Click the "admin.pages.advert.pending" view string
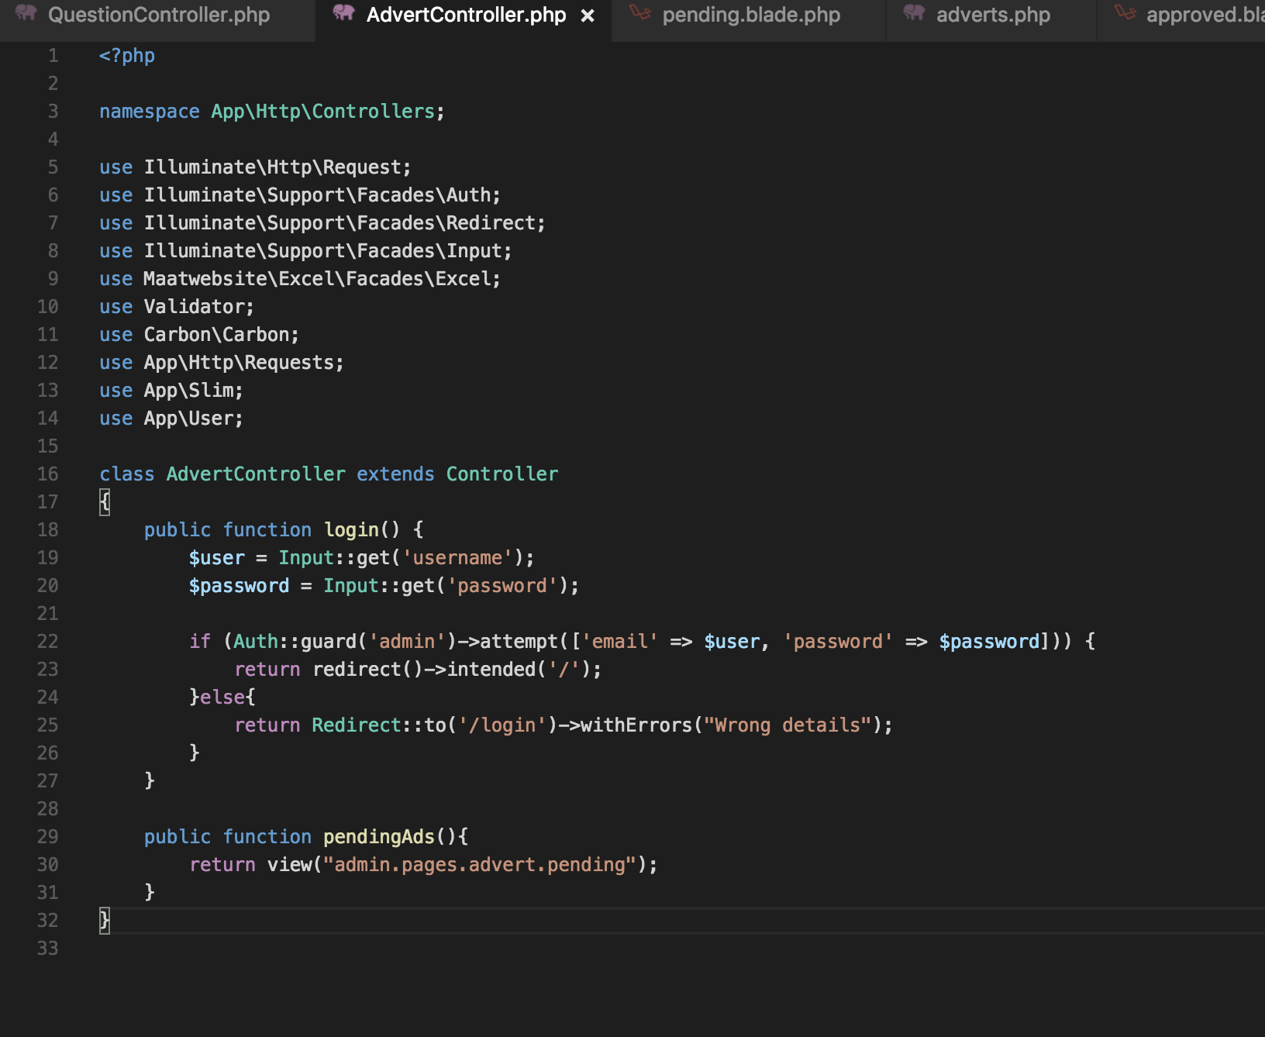Viewport: 1265px width, 1037px height. click(x=480, y=865)
